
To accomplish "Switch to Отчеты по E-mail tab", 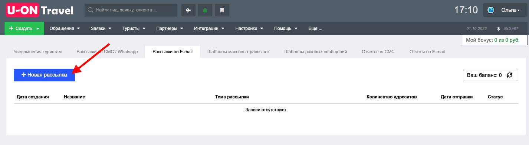I will tap(427, 52).
